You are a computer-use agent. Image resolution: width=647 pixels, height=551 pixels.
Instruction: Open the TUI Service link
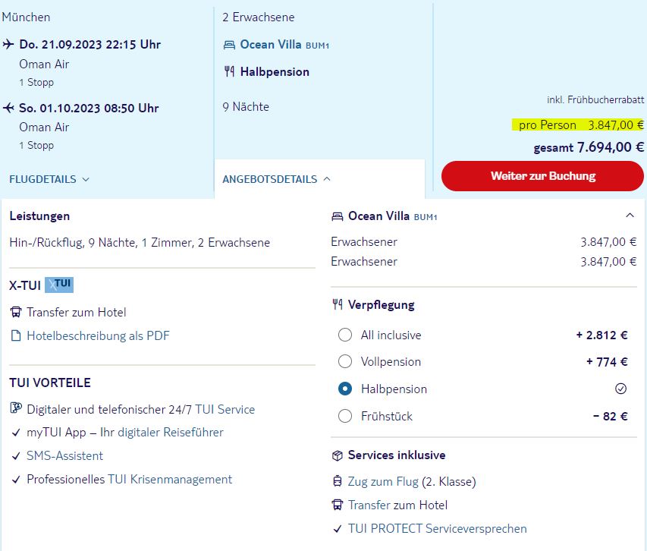(225, 409)
